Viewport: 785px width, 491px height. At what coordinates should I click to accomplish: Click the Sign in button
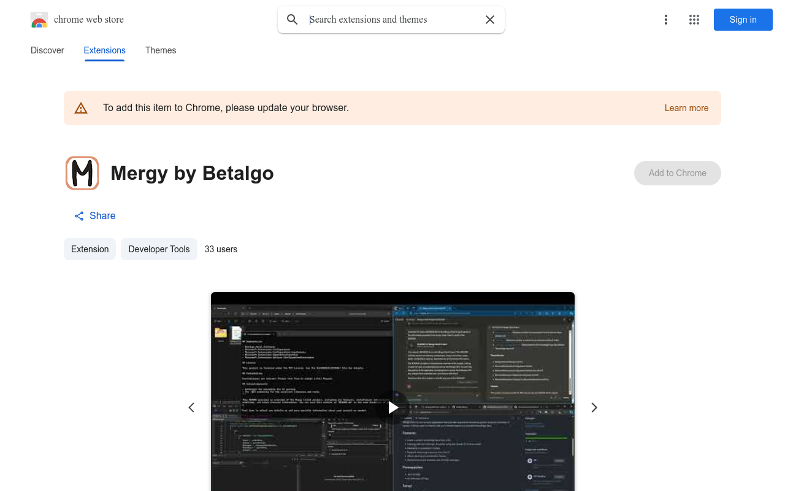743,20
